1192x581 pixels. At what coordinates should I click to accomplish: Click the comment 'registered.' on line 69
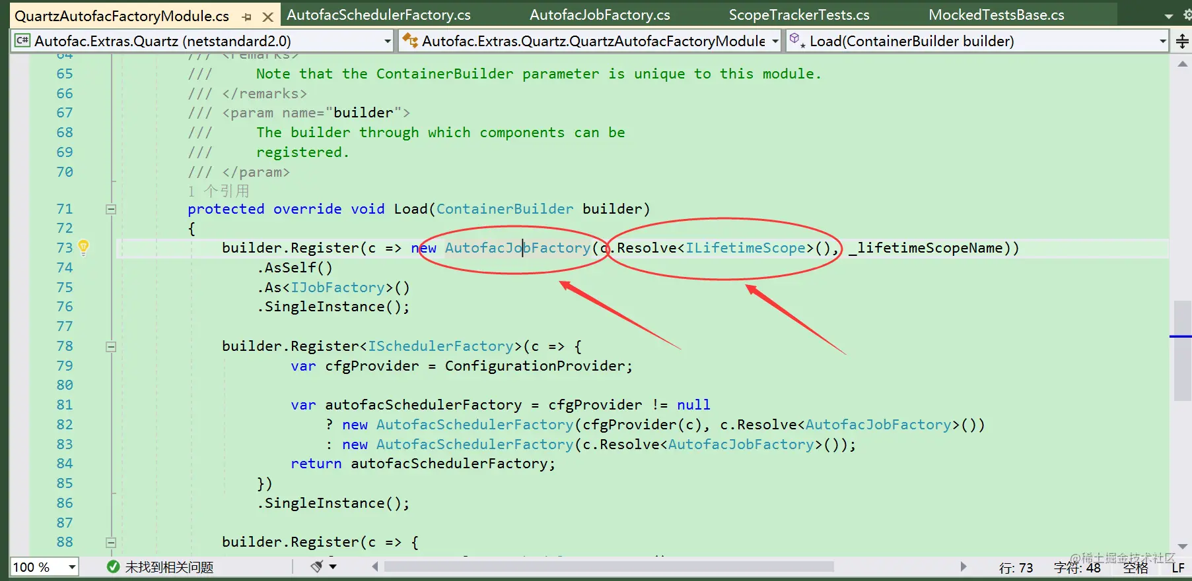point(302,152)
